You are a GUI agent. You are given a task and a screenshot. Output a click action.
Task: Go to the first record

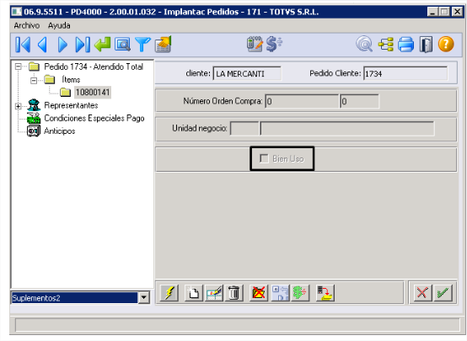(23, 45)
